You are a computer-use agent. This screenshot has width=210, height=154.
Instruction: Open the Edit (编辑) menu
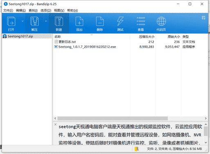coord(21,10)
